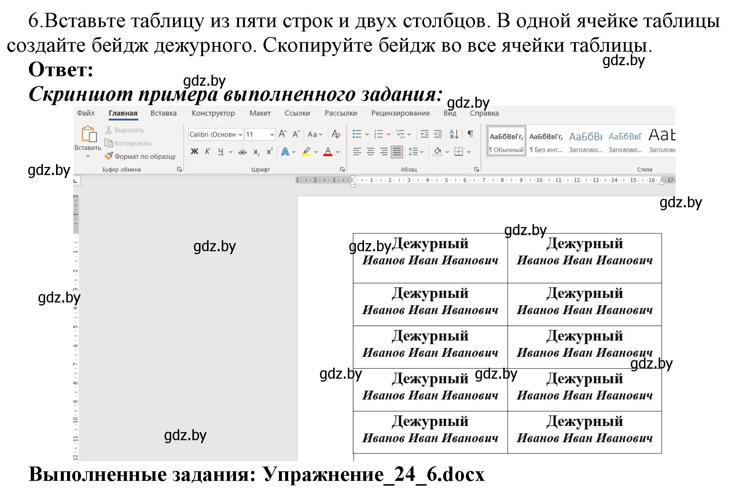The width and height of the screenshot is (747, 501).
Task: Expand the font color dropdown arrow
Action: pyautogui.click(x=338, y=152)
